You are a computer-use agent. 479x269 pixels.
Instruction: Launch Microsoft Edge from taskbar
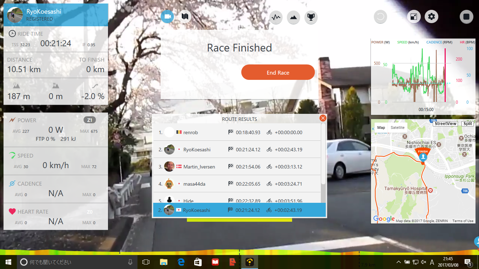click(181, 262)
